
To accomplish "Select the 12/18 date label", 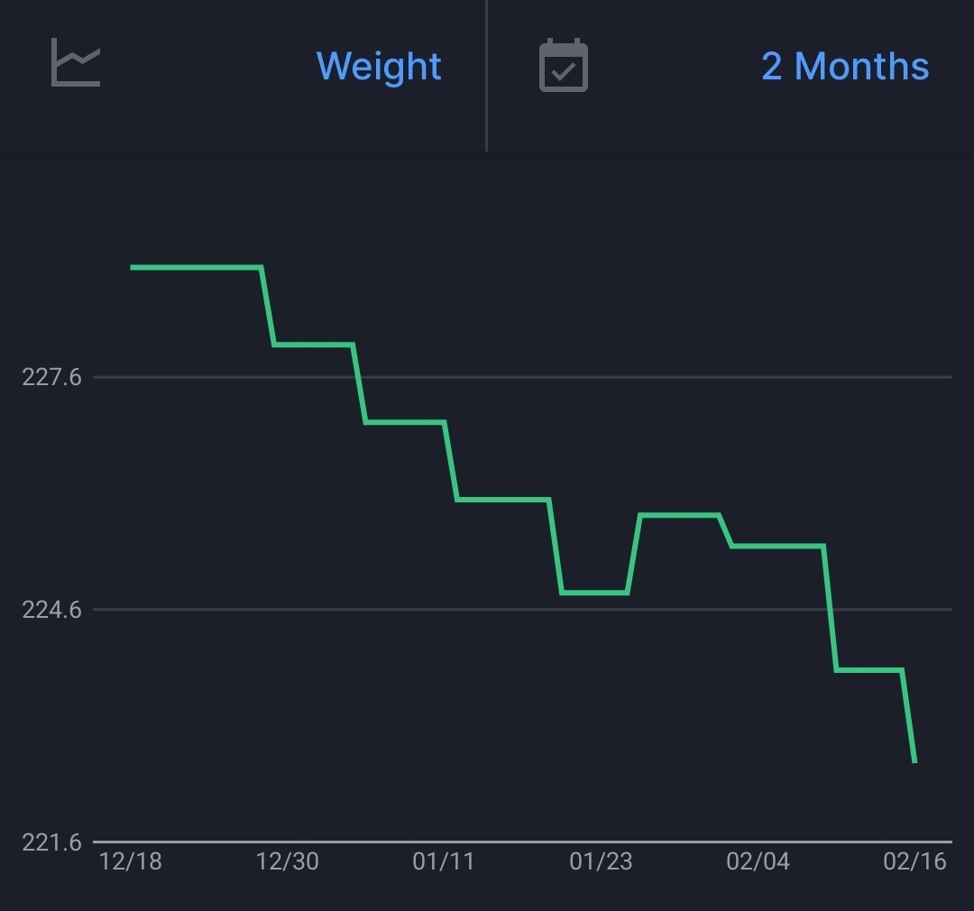I will 131,862.
